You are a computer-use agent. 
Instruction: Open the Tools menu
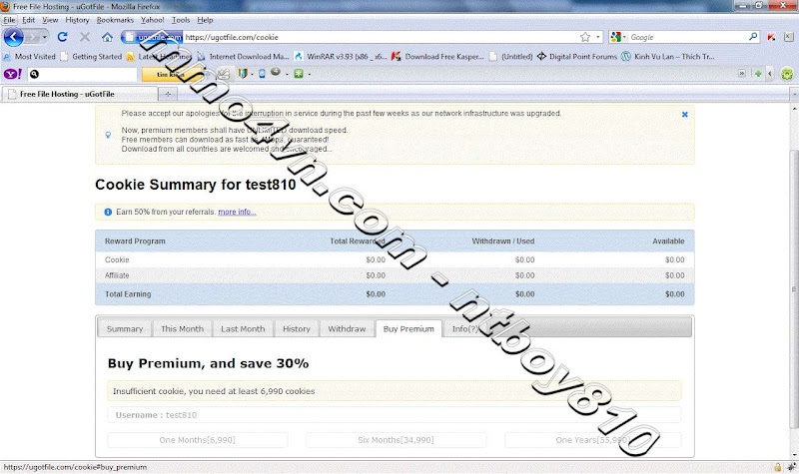181,20
